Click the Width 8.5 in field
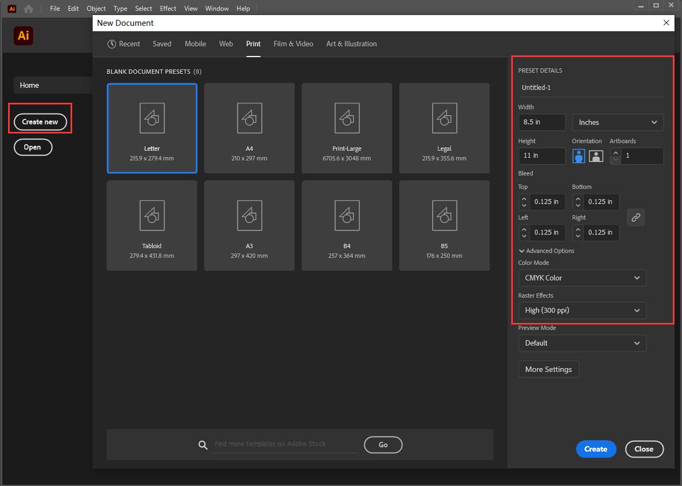 tap(542, 122)
